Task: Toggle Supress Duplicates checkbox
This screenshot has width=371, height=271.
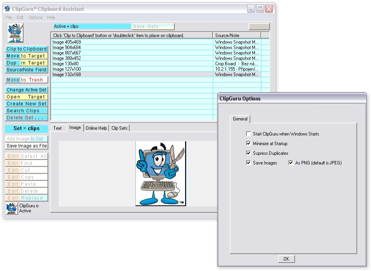Action: click(248, 153)
